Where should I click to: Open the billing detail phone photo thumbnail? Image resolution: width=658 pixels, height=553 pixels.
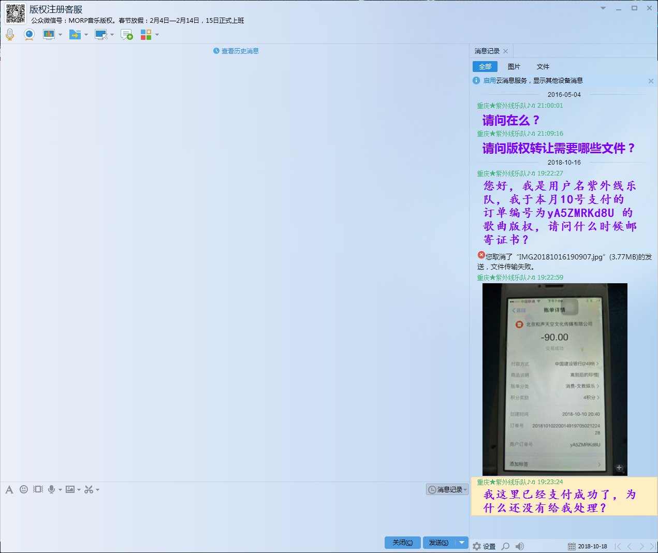point(555,378)
